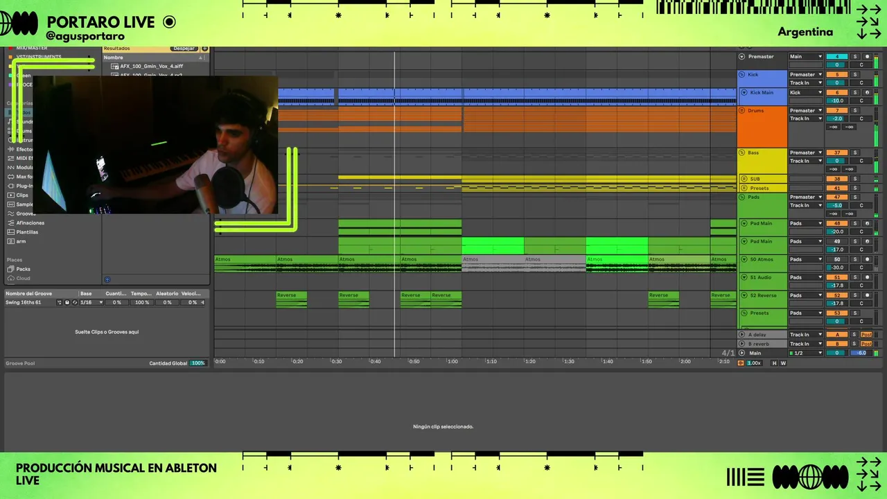Toggle the SUB track activator number 38
This screenshot has width=887, height=499.
coord(837,179)
